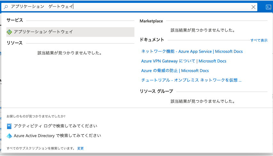
Task: Click 該当結果が見つかりませんでした under Marketplace
Action: (x=203, y=30)
